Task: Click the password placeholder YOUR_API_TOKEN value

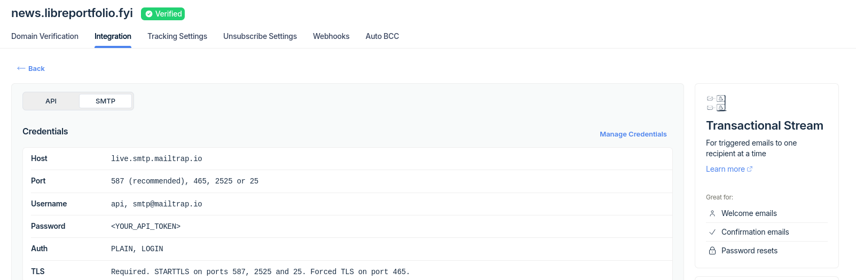Action: pos(146,227)
